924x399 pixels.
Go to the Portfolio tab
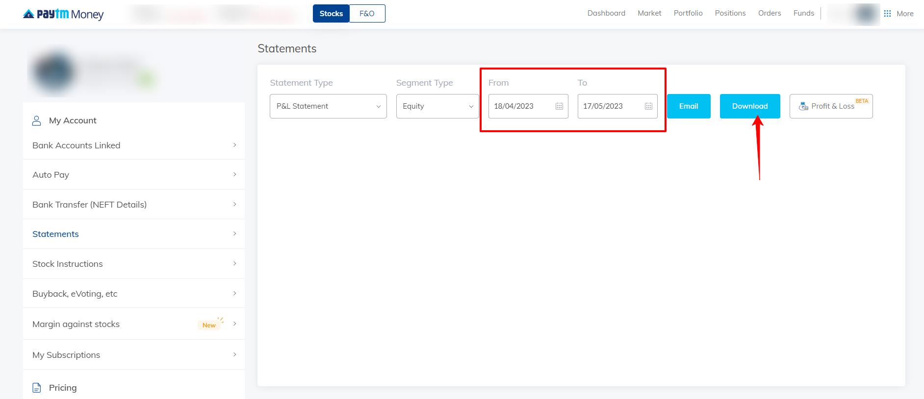coord(688,13)
